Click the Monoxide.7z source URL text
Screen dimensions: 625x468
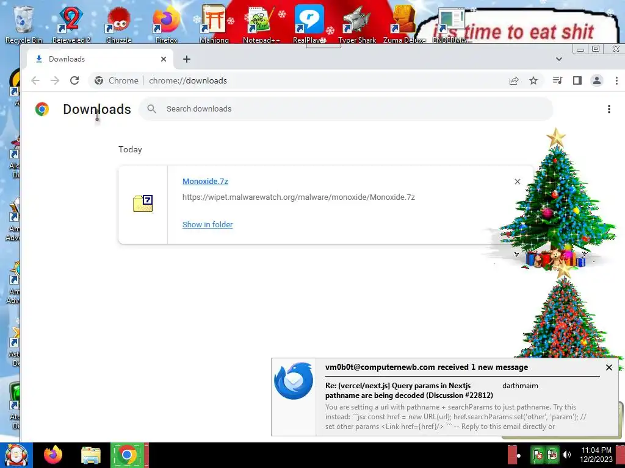pyautogui.click(x=298, y=197)
